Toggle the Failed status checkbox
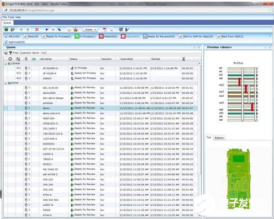Image resolution: width=274 pixels, height=219 pixels. click(x=101, y=36)
